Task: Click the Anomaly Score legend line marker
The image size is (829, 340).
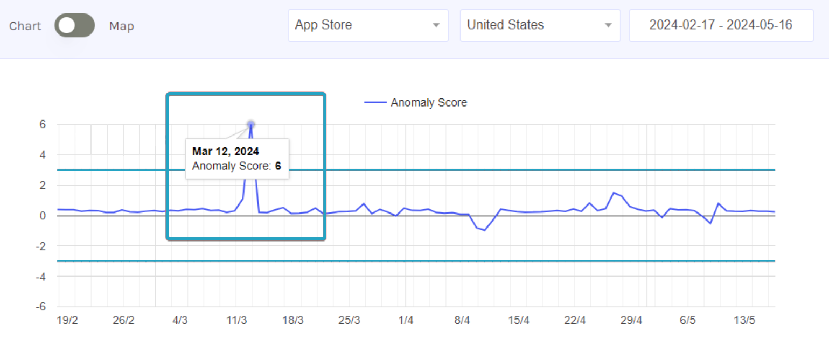Action: (375, 102)
